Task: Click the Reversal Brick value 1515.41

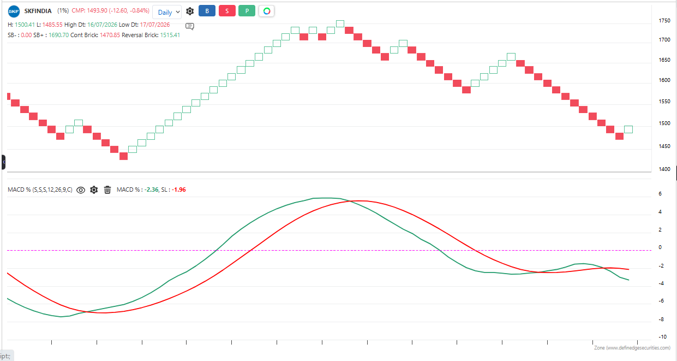Action: (x=170, y=35)
